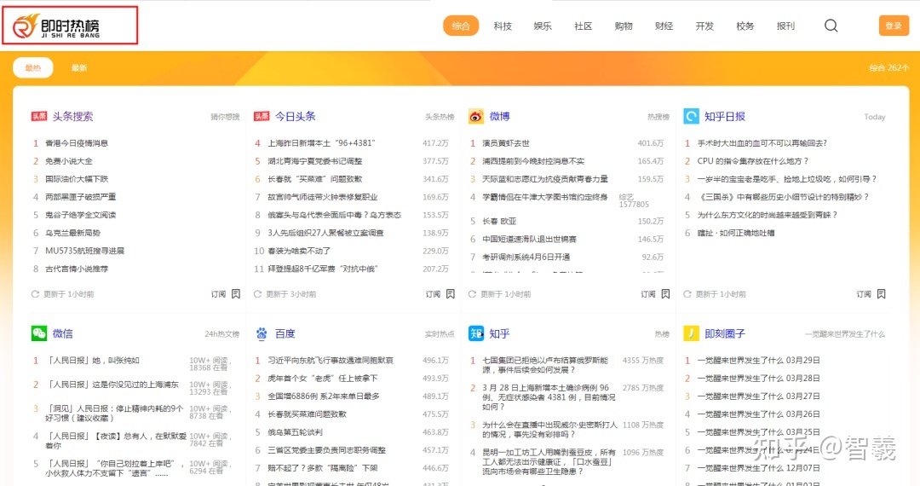Viewport: 920px width, 486px height.
Task: Click the 即时热榜 site logo
Action: tap(56, 26)
